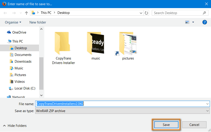Open the Organise menu
This screenshot has height=132, width=211.
tap(13, 22)
